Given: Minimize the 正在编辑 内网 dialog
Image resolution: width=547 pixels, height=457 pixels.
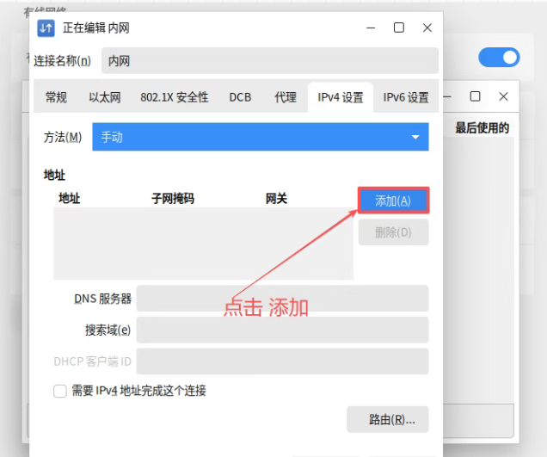Looking at the screenshot, I should [x=371, y=28].
